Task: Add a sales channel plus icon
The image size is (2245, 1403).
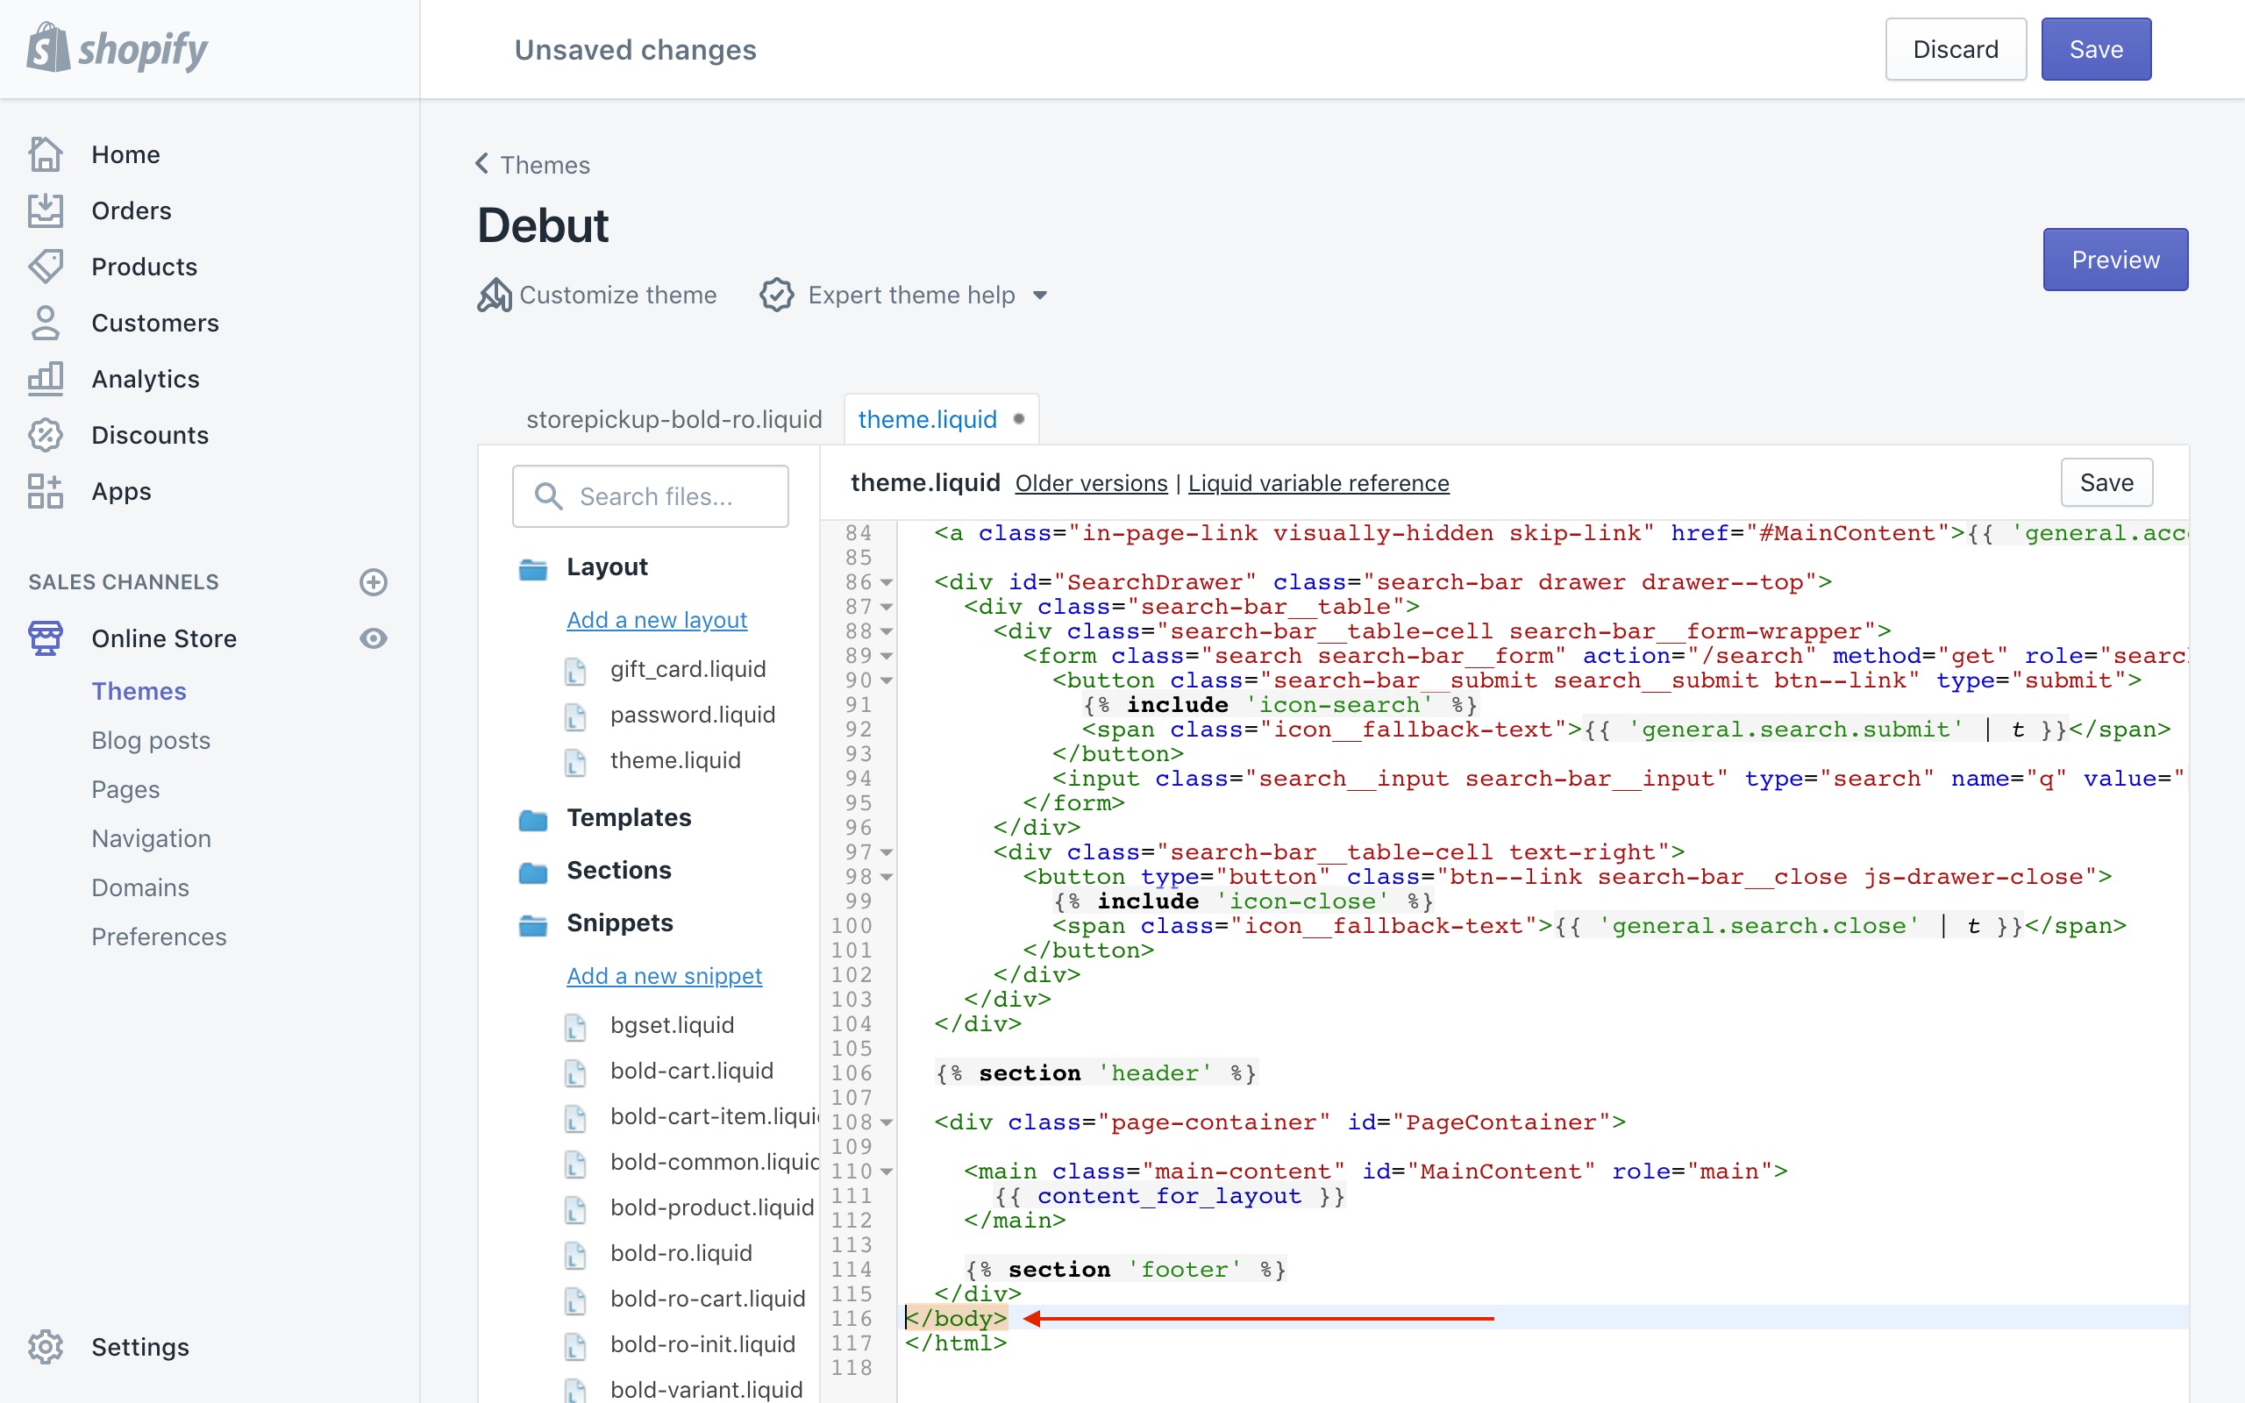Action: (373, 581)
